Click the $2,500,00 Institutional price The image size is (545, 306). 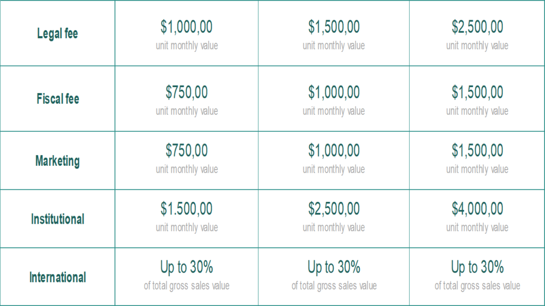click(x=334, y=209)
